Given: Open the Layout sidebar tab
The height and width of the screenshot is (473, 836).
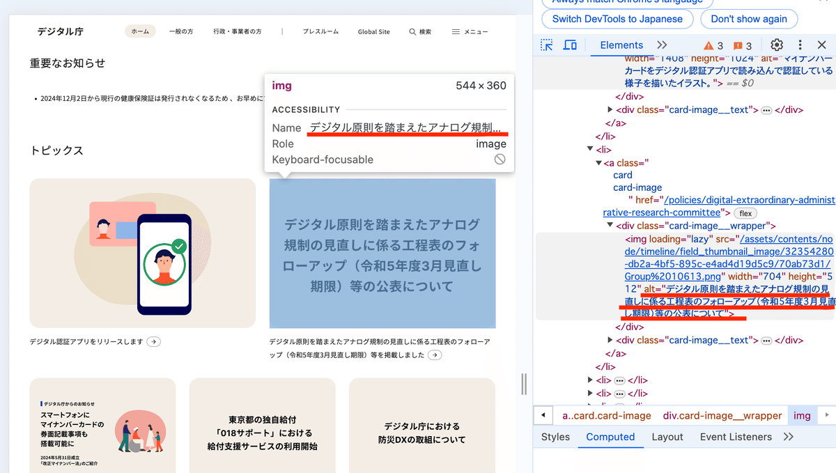Looking at the screenshot, I should click(667, 437).
